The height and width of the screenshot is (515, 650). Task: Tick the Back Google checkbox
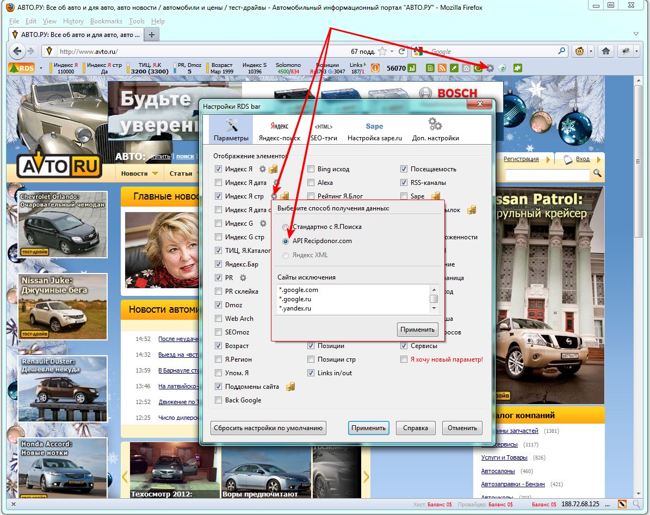point(219,400)
